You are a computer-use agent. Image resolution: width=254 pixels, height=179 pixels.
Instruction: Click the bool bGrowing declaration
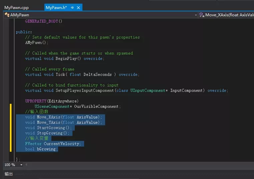[41, 149]
